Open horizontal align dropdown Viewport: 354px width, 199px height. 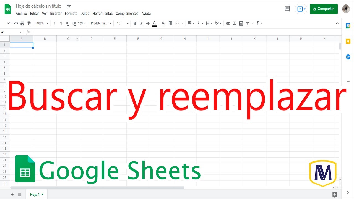coord(191,23)
